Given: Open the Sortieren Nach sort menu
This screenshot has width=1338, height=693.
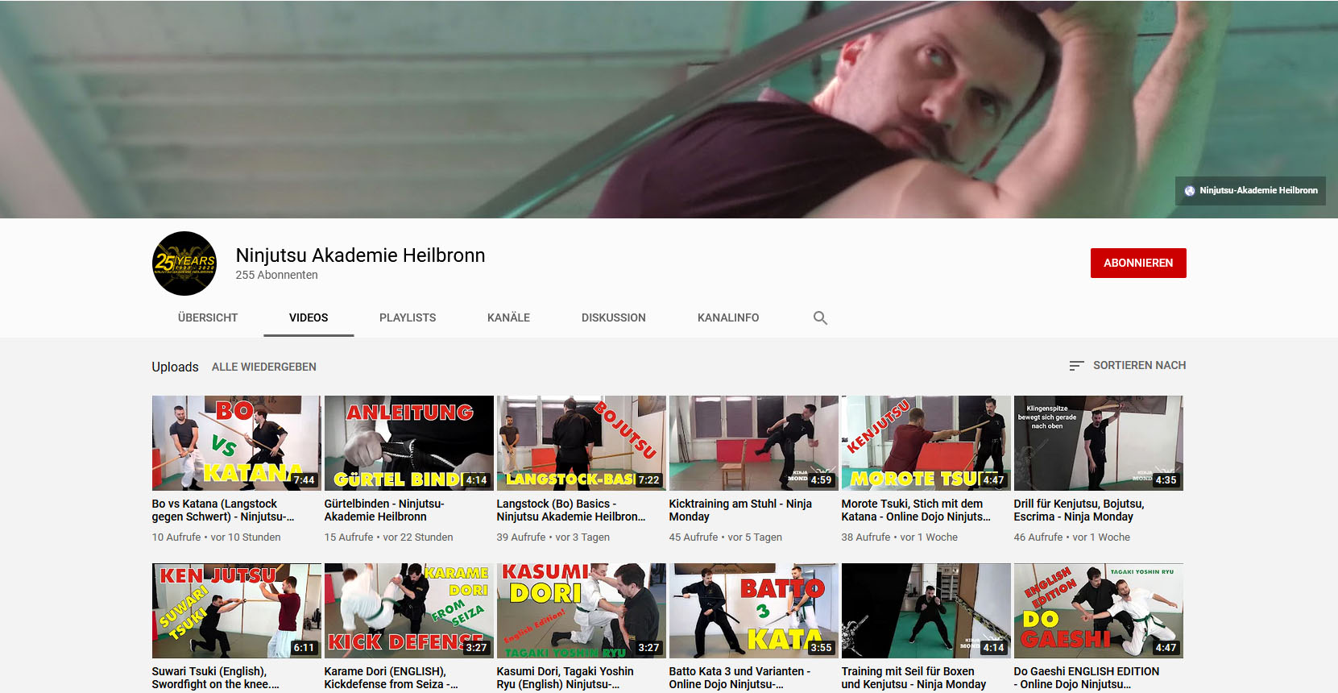Looking at the screenshot, I should coord(1127,365).
